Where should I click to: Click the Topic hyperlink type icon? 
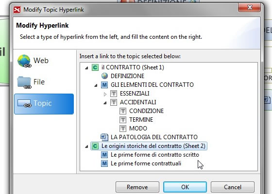[x=24, y=103]
